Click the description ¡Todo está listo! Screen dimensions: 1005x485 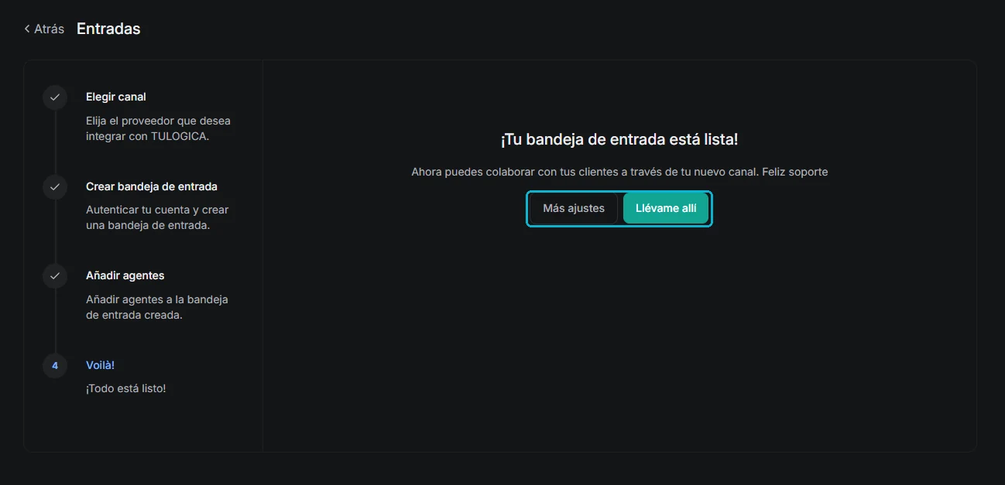click(126, 388)
